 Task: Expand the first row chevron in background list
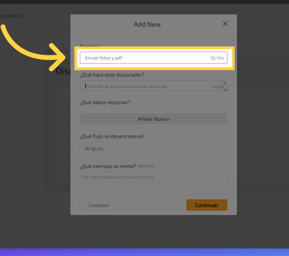(x=67, y=111)
